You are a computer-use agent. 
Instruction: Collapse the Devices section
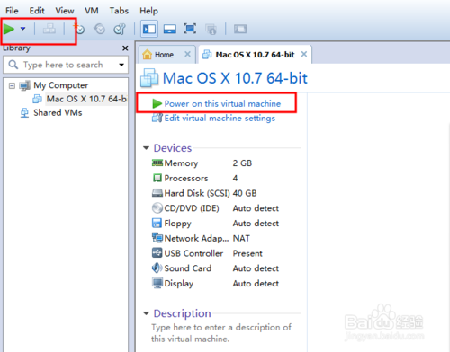tap(146, 148)
